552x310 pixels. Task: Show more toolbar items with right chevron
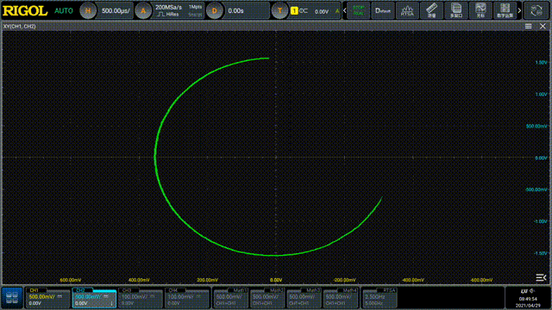tap(519, 10)
